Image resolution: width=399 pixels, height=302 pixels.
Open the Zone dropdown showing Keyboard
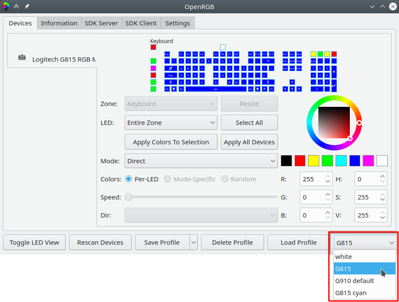pyautogui.click(x=171, y=104)
